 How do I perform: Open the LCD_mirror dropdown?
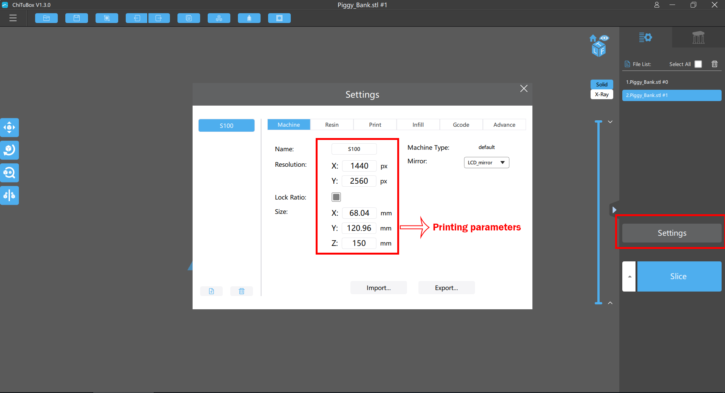click(486, 163)
